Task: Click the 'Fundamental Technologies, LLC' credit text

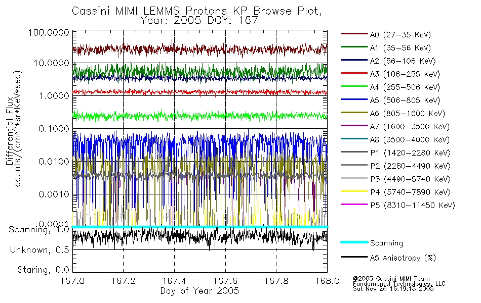Action: pos(399,284)
